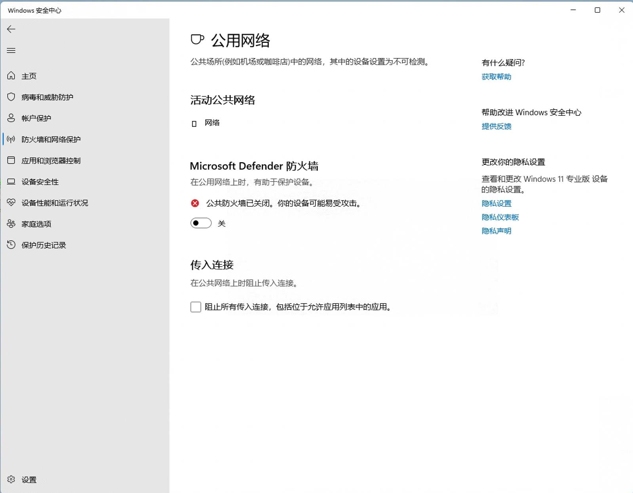The image size is (633, 493).
Task: Click the antenna icon for 防火墙和网络保护
Action: (11, 139)
